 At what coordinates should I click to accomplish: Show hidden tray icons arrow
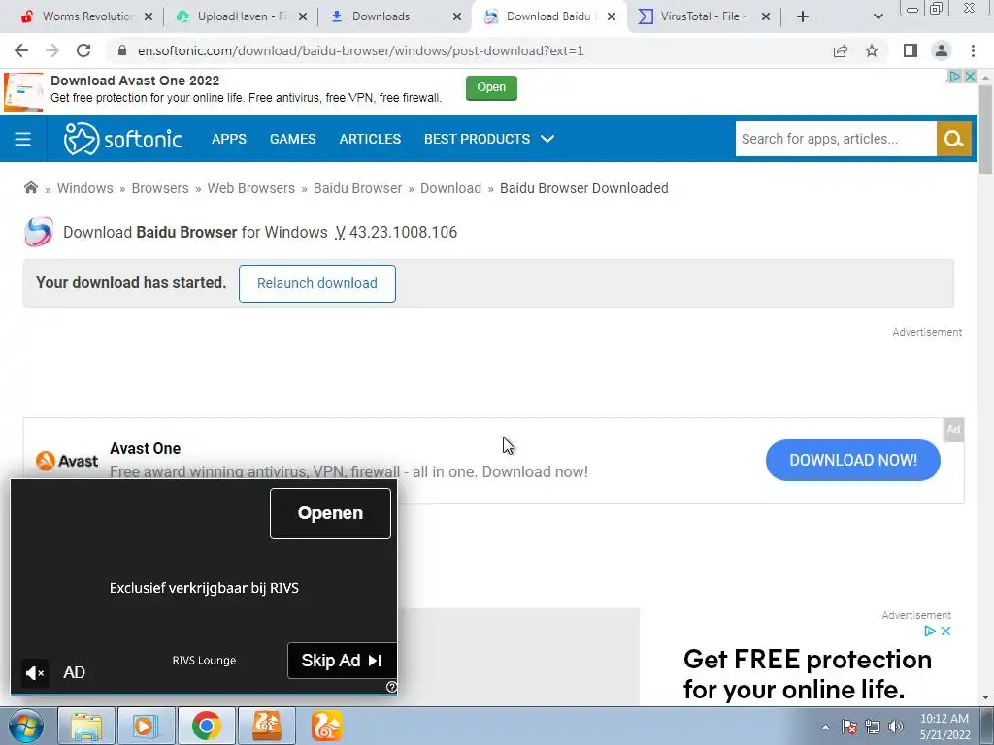tap(825, 727)
